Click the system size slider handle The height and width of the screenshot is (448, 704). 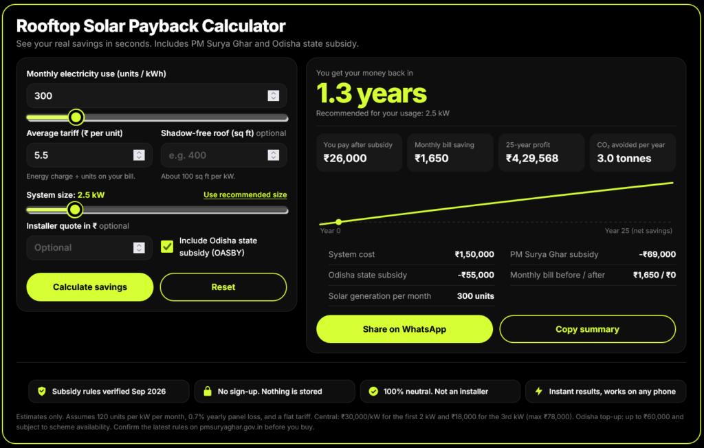pyautogui.click(x=75, y=209)
